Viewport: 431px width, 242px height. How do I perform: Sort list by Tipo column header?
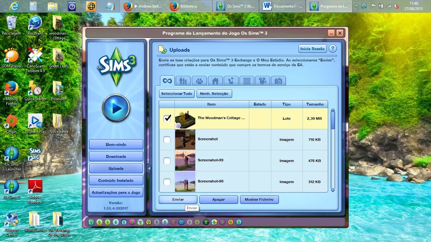(x=286, y=104)
